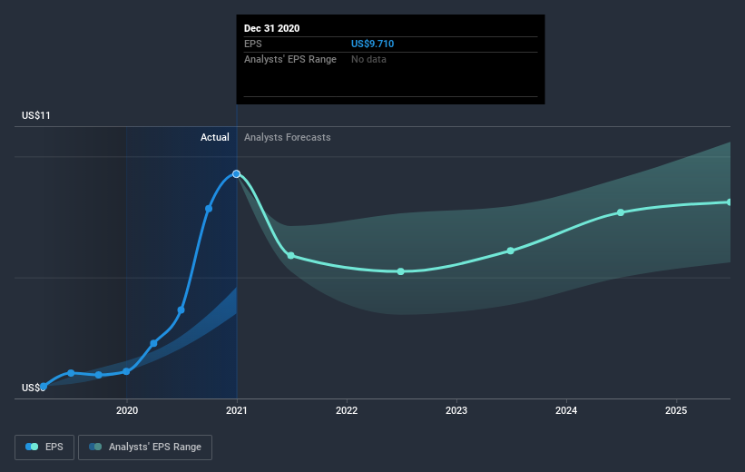Click the EPS legend color icon
Image resolution: width=745 pixels, height=472 pixels.
tap(32, 447)
